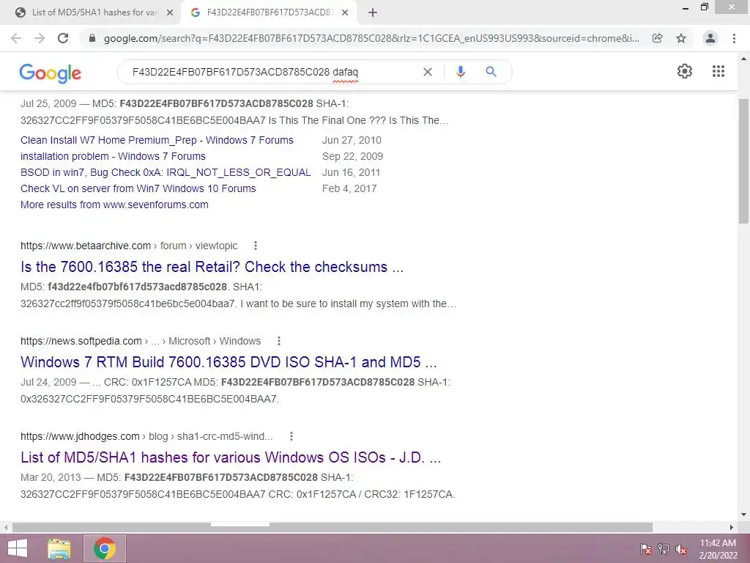
Task: Open Clean Install W7 Home Premium_Prep link
Action: [x=157, y=140]
